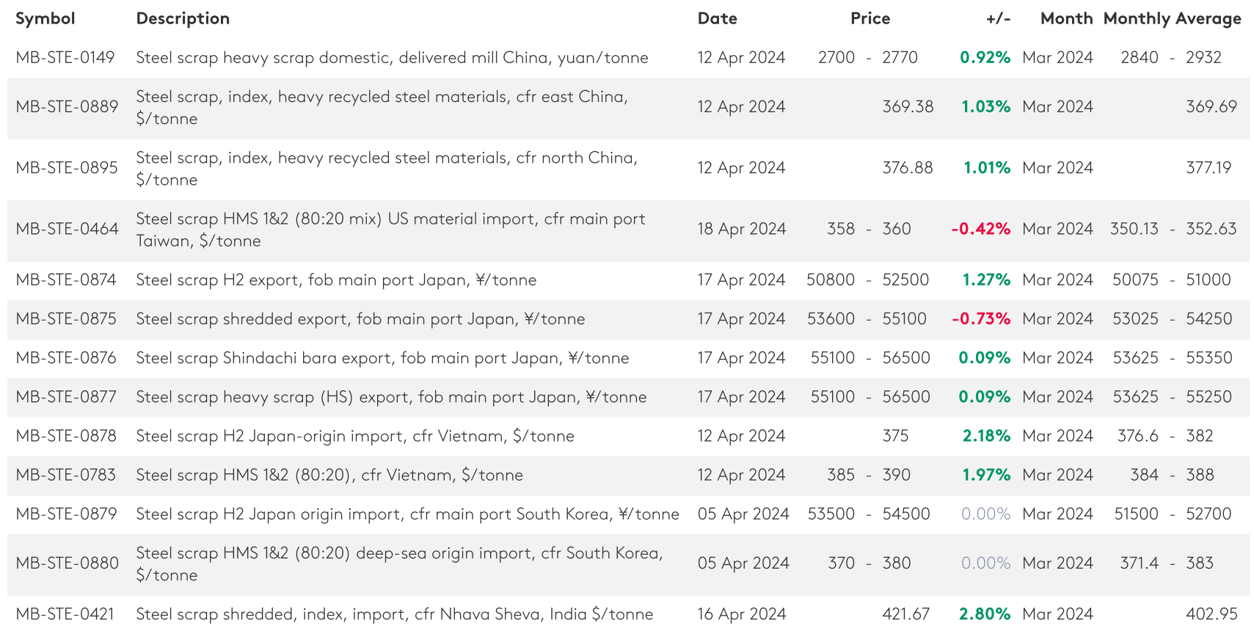Click the Price column header
The image size is (1254, 631).
click(870, 18)
